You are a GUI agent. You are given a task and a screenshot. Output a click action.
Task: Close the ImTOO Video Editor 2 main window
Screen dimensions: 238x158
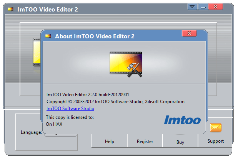(216, 7)
